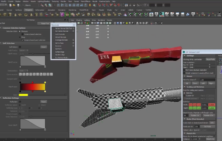Open the Lighting/Shading menu
Viewport: 222px width, 141px height.
(44, 1)
